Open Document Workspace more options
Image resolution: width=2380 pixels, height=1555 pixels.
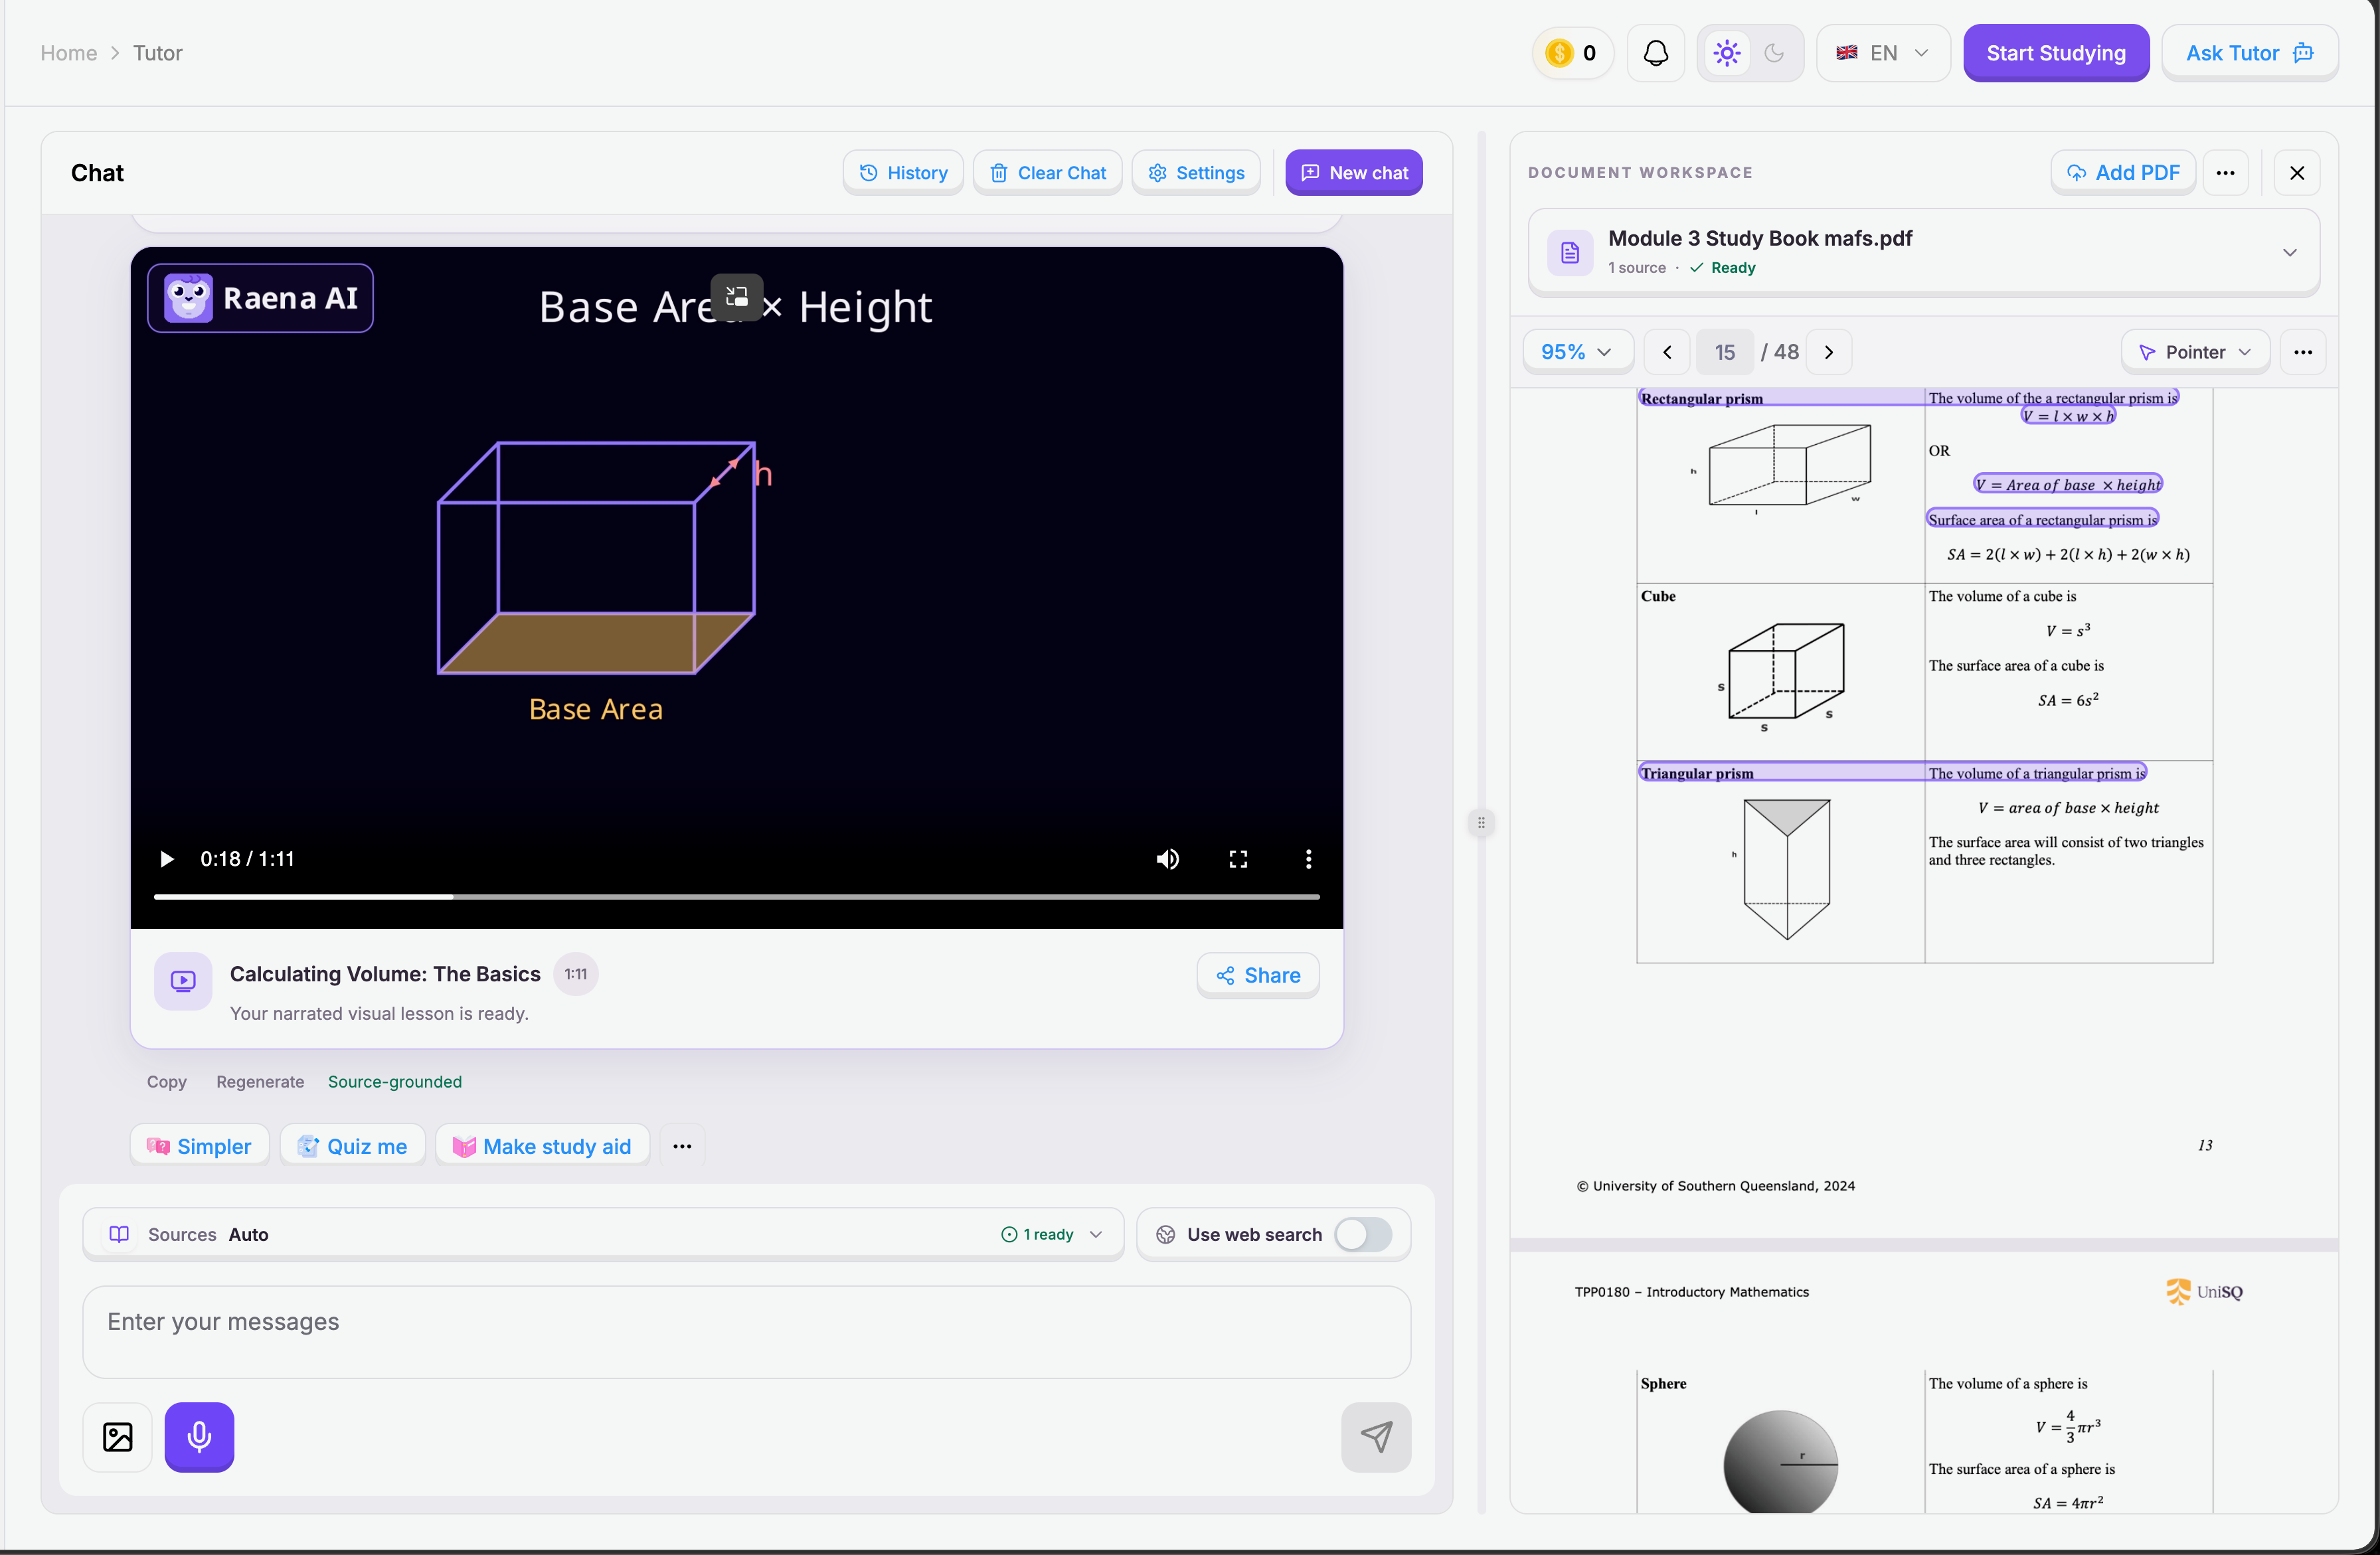point(2225,173)
